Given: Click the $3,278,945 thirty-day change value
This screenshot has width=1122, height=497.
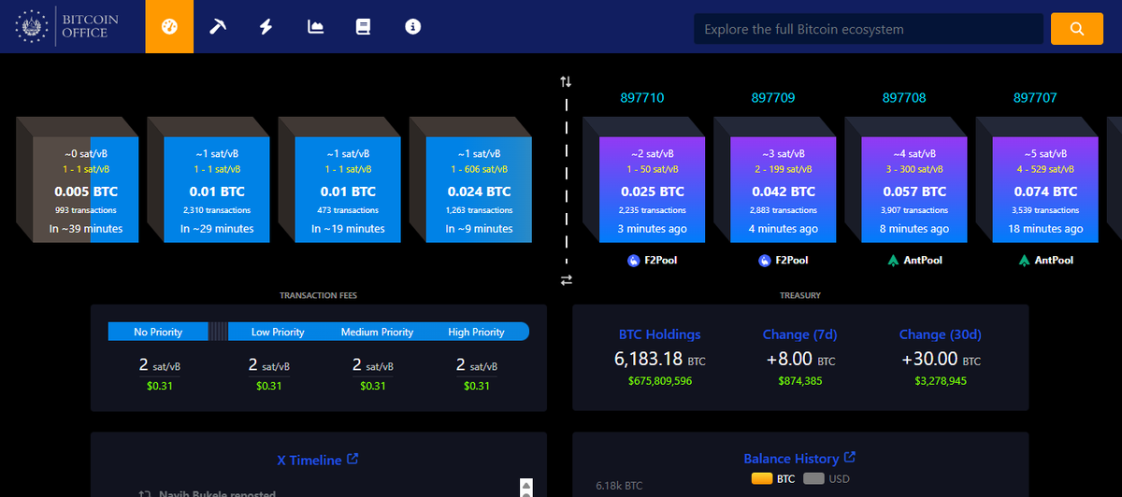Looking at the screenshot, I should click(941, 381).
